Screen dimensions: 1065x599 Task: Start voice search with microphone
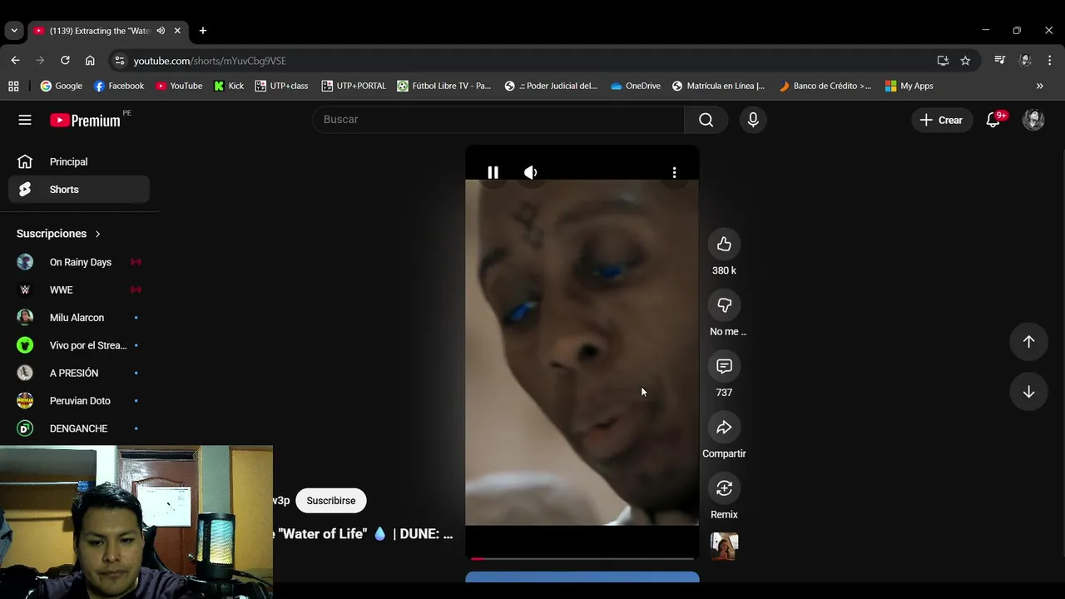[753, 120]
